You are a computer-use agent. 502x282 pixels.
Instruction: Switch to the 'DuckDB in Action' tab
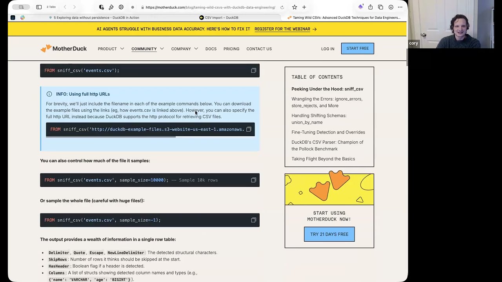pyautogui.click(x=93, y=18)
